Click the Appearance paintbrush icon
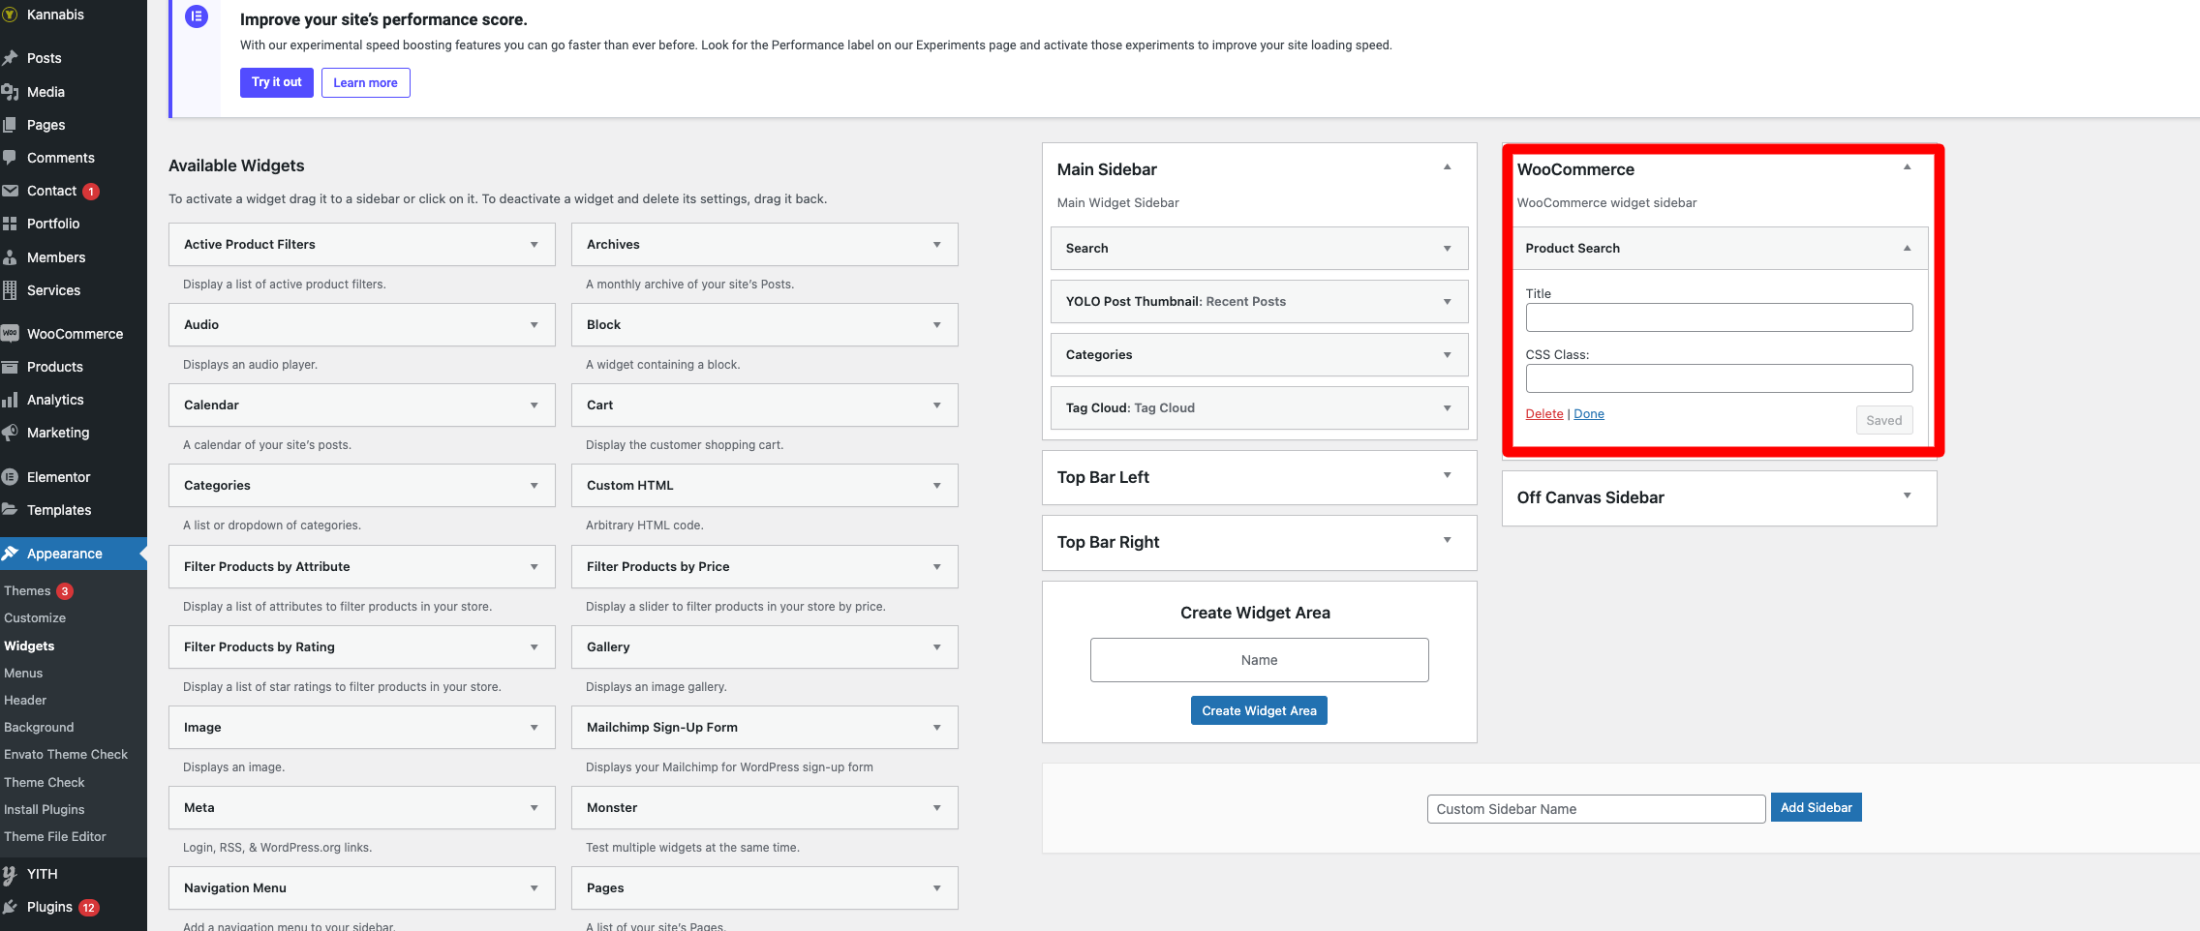The height and width of the screenshot is (931, 2200). (10, 554)
